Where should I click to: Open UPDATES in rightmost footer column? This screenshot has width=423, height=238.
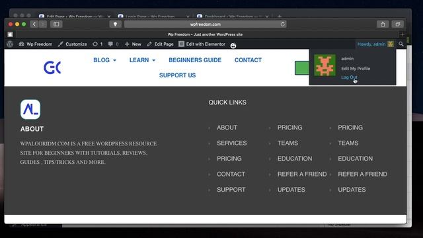pyautogui.click(x=352, y=190)
